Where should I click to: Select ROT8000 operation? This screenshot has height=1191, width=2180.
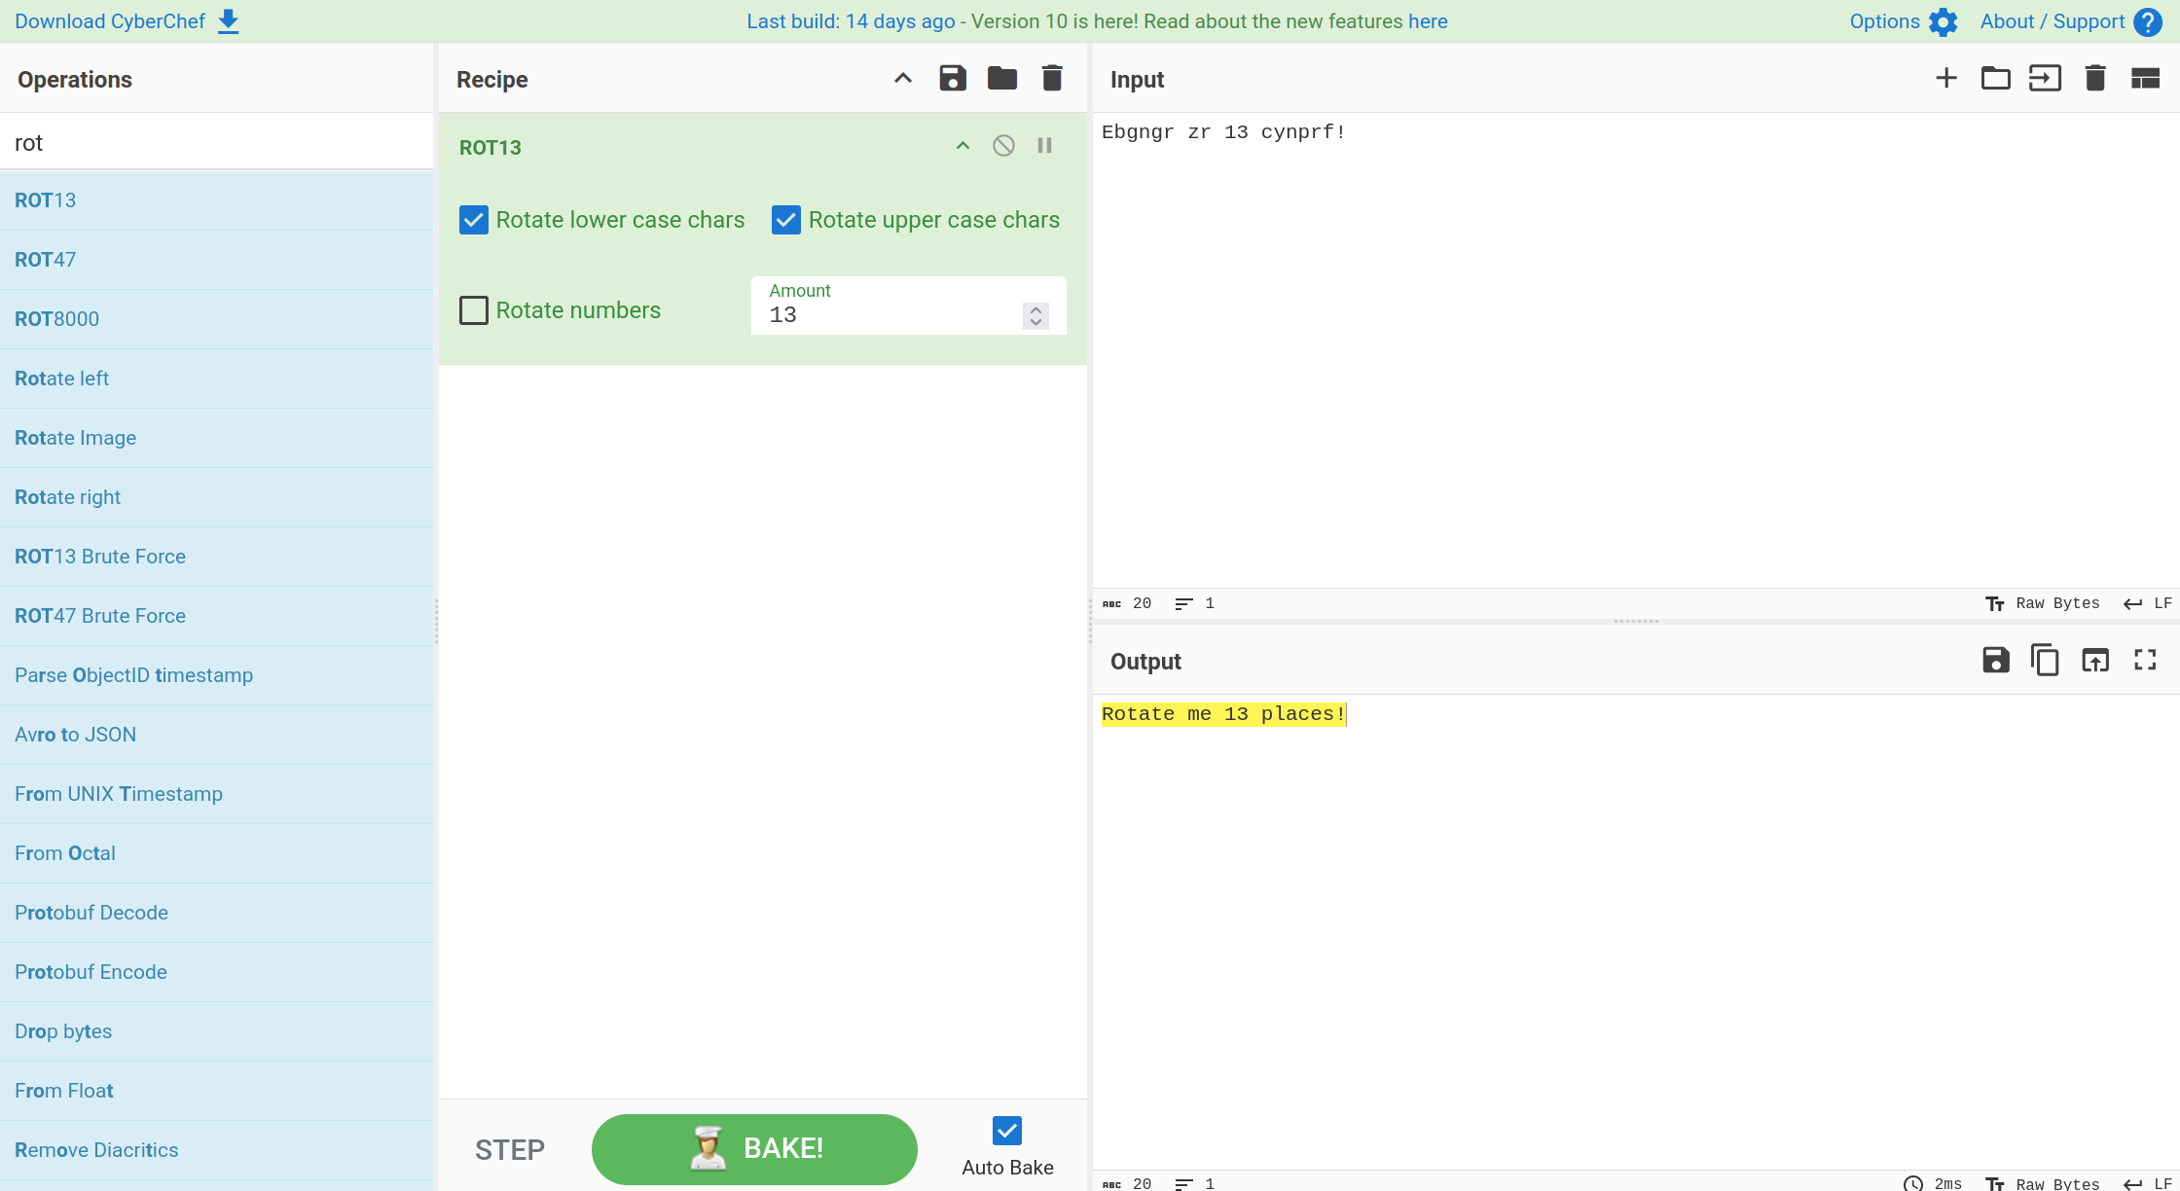tap(216, 319)
